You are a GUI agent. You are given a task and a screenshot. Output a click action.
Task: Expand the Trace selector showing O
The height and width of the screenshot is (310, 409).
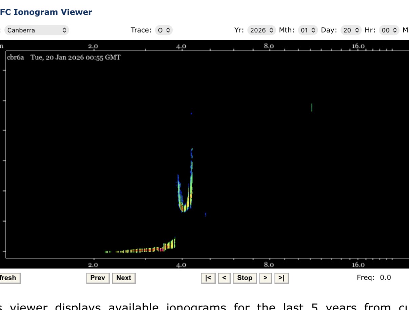click(x=164, y=30)
